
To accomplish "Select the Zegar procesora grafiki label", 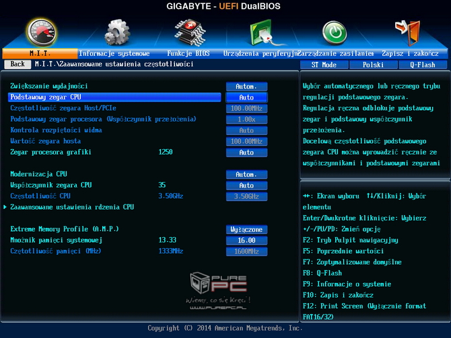I will [x=50, y=152].
